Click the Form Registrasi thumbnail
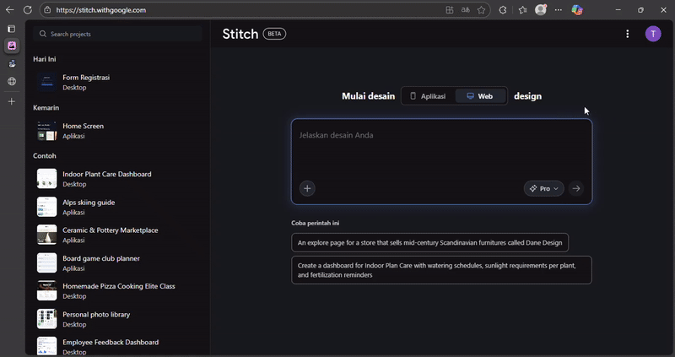This screenshot has width=675, height=357. click(x=46, y=82)
